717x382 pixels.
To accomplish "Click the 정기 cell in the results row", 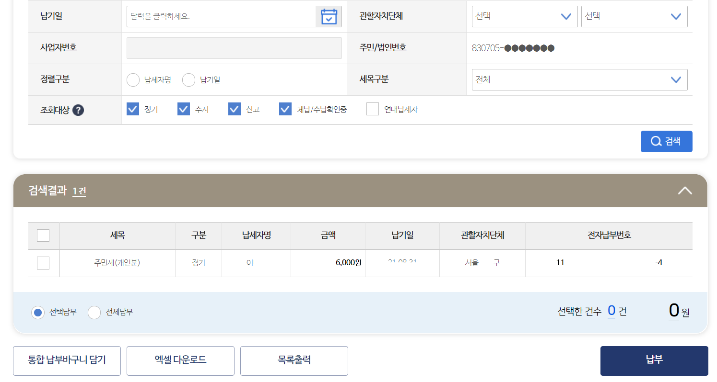I will [199, 263].
